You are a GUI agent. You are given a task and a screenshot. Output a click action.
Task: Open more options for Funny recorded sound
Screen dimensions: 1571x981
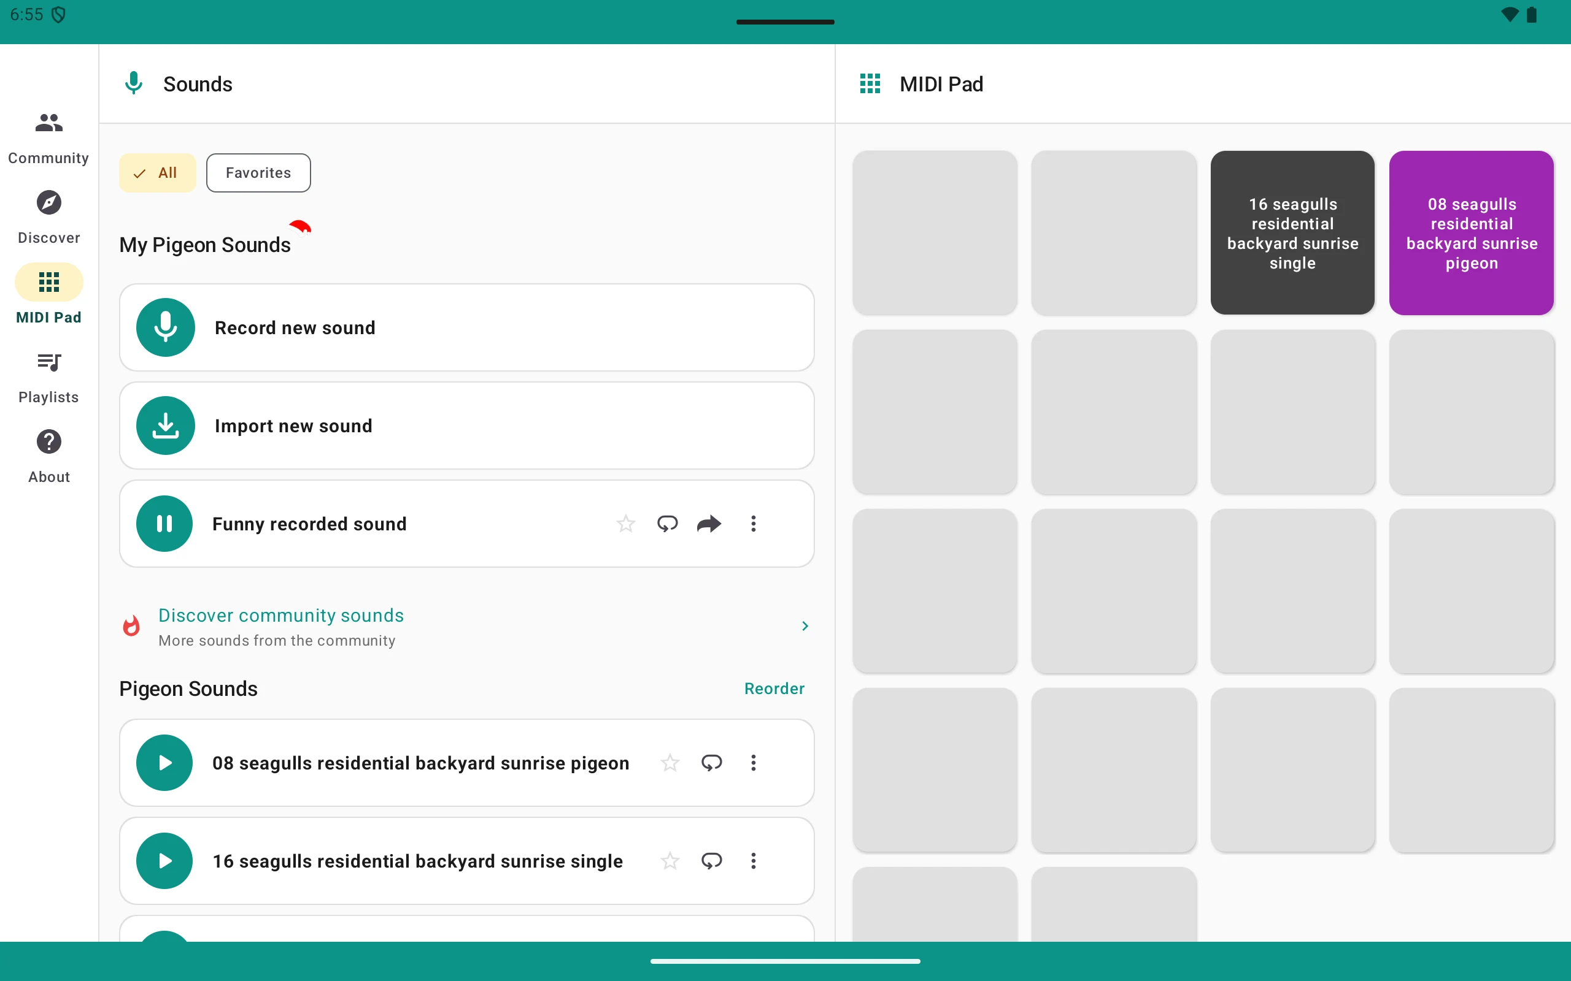(753, 524)
